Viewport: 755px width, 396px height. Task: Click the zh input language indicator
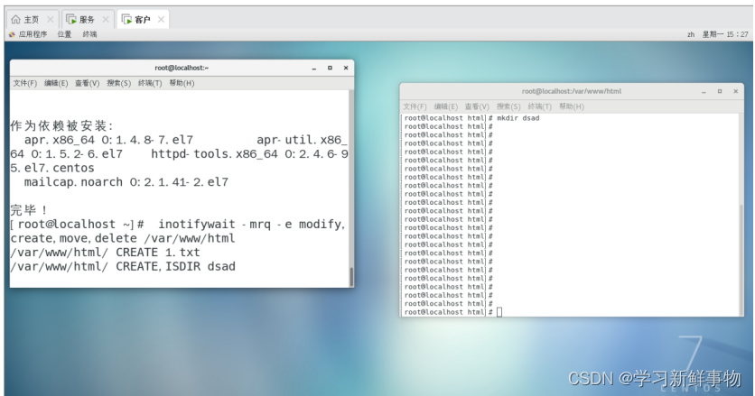[x=691, y=34]
